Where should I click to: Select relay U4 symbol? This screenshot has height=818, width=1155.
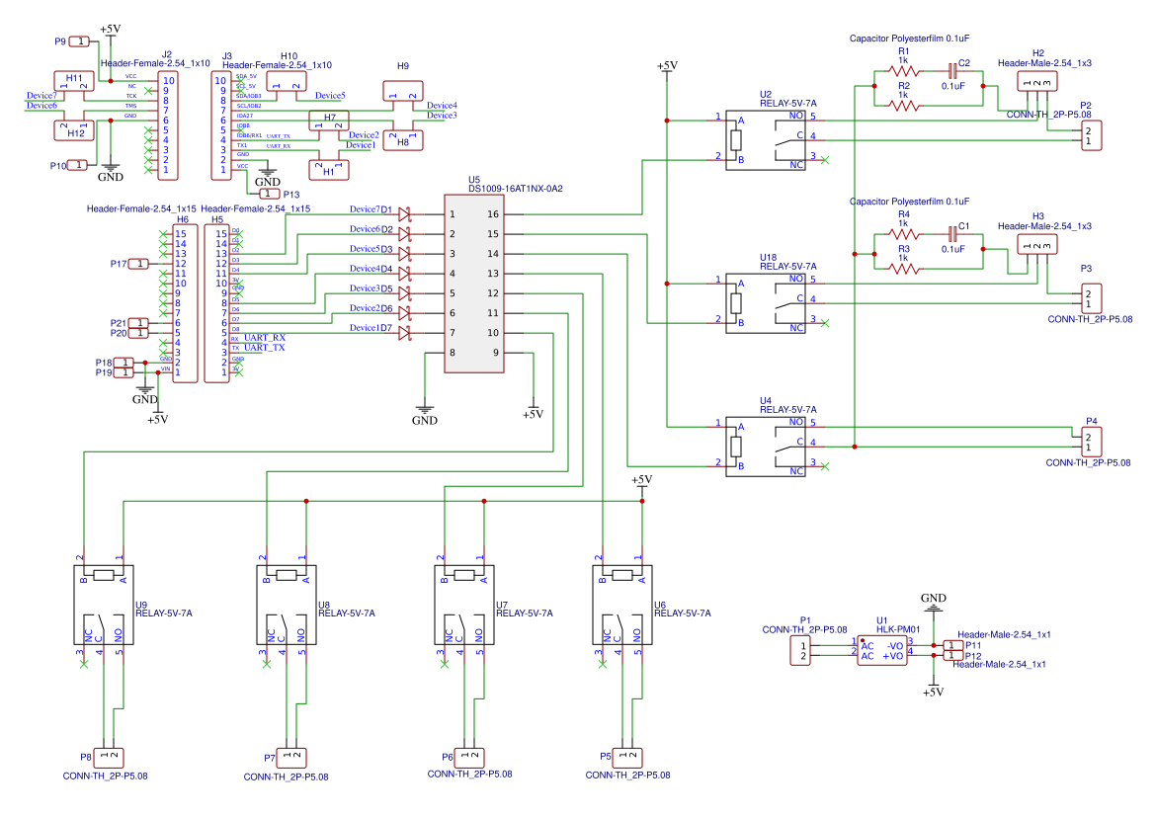(x=766, y=447)
